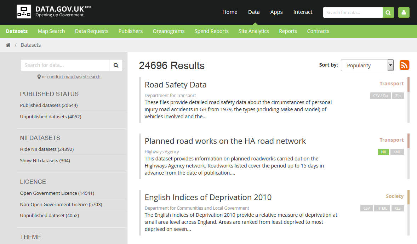Image resolution: width=417 pixels, height=244 pixels.
Task: Filter by Open Government Licence (14941)
Action: [57, 193]
